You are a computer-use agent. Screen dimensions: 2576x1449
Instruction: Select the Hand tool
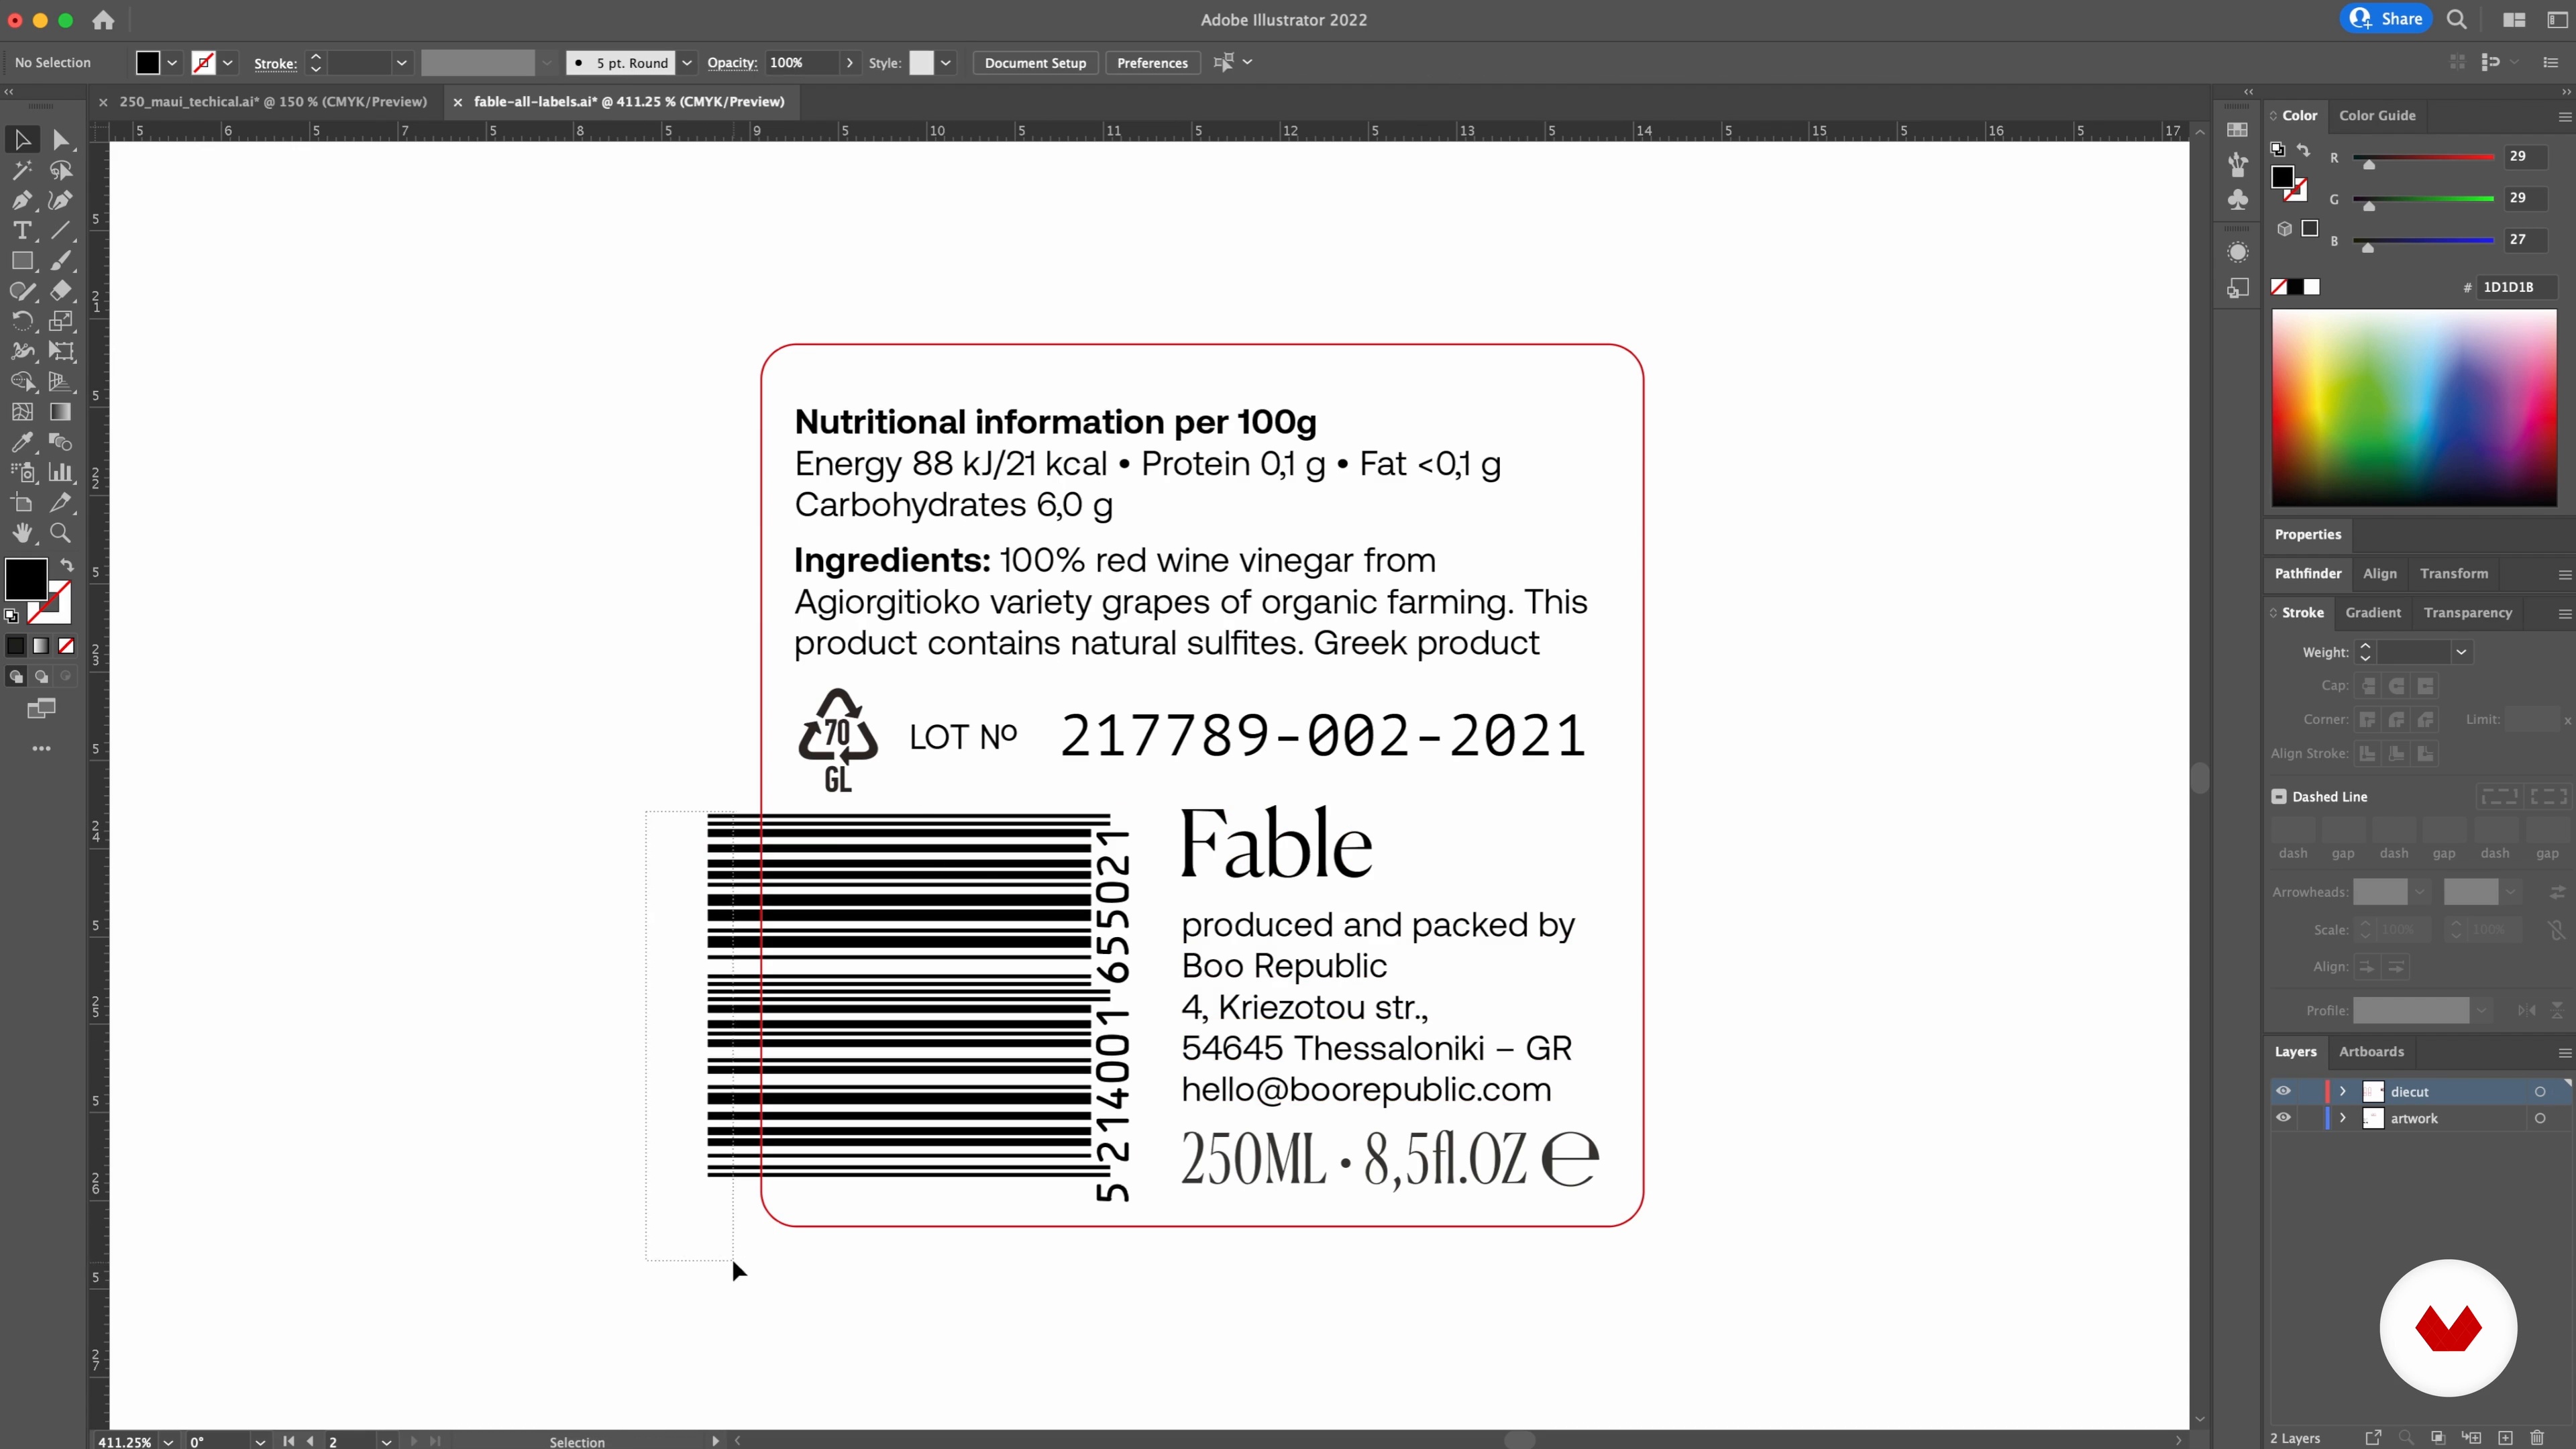point(22,533)
